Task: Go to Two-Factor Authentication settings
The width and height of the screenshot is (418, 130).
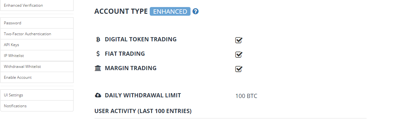Action: point(27,34)
